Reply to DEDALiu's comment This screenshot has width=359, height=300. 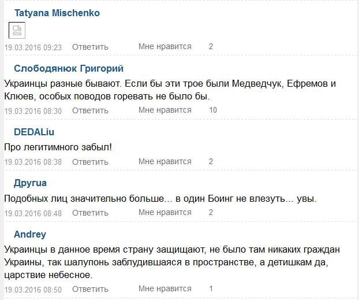click(x=90, y=162)
